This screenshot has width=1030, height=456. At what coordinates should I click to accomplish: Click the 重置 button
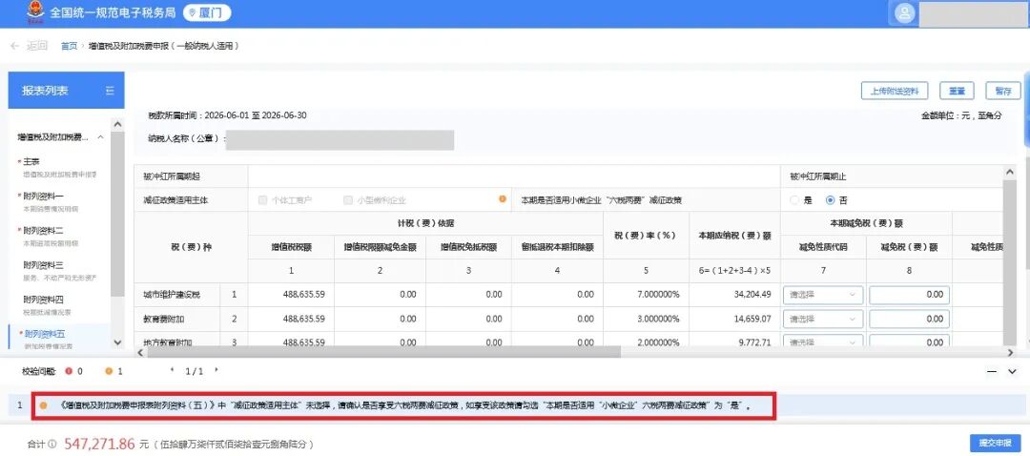point(957,92)
